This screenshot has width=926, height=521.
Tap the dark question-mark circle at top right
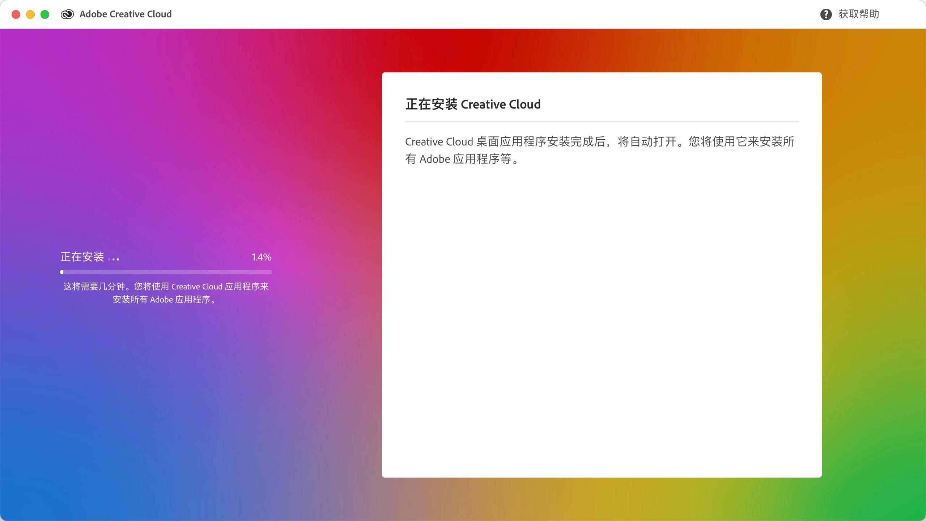click(x=826, y=14)
